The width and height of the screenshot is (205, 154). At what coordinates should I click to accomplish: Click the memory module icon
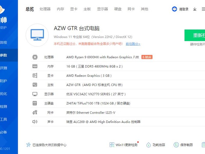pos(35,66)
